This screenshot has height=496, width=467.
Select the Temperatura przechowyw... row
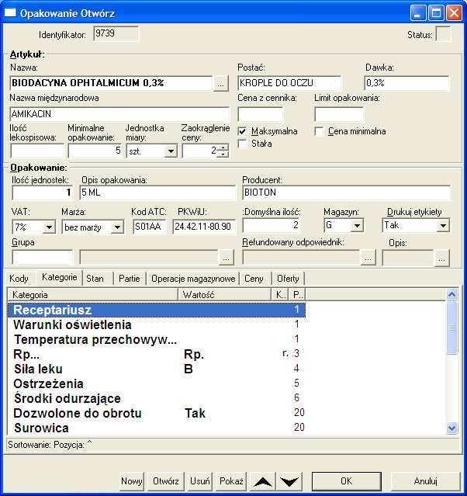(157, 339)
